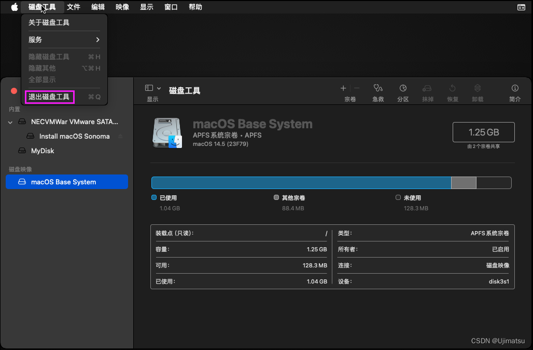
Task: Click eject icon beside Install macOS Sonoma
Action: point(120,136)
